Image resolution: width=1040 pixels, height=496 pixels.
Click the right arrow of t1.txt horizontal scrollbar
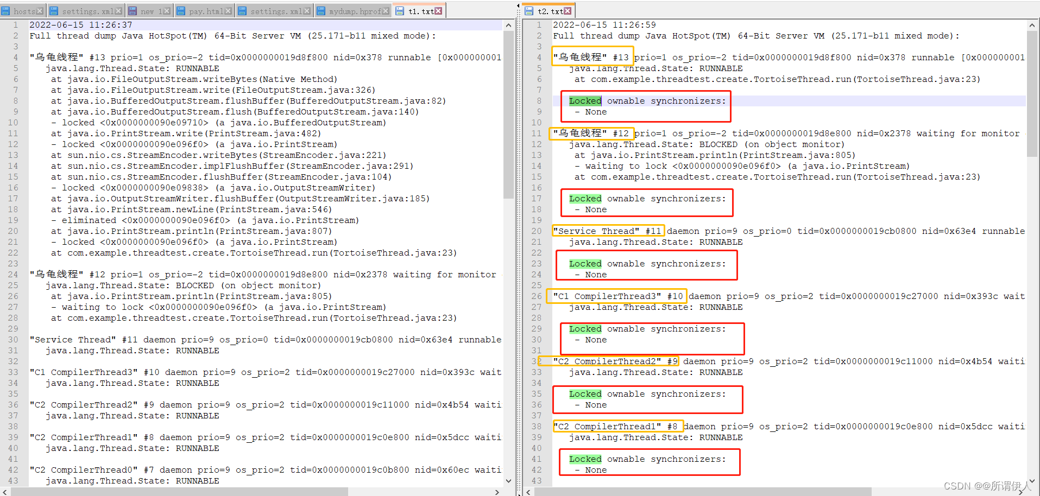point(497,492)
